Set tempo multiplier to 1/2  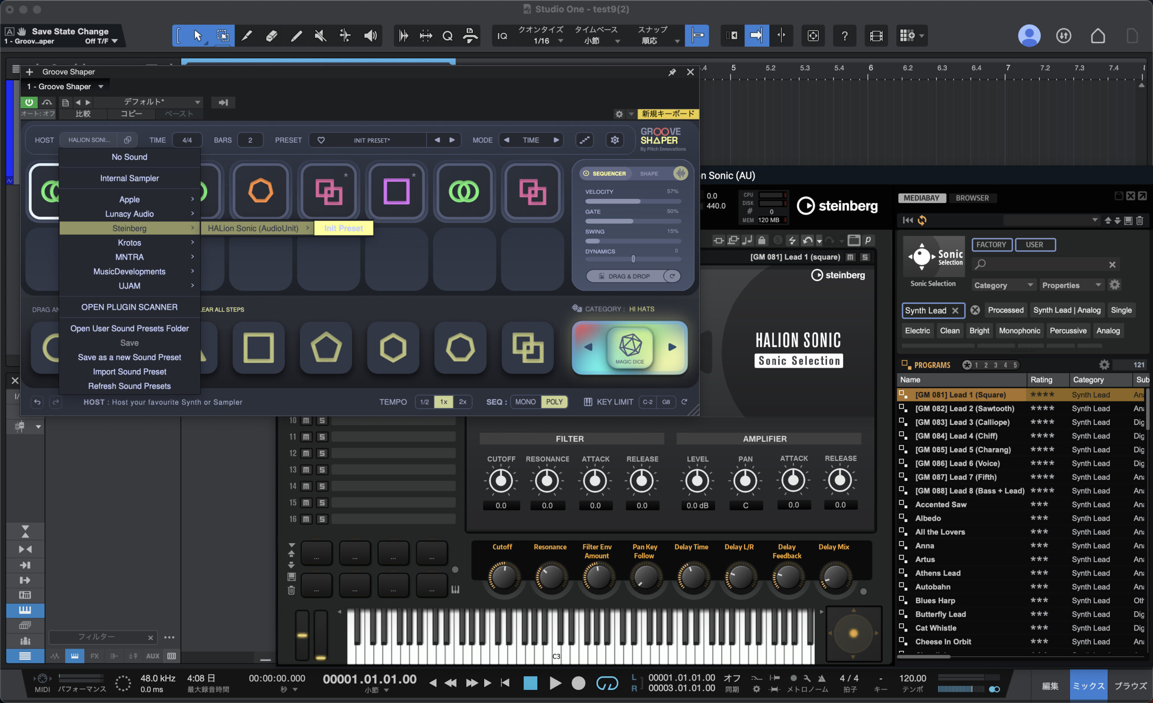coord(424,402)
